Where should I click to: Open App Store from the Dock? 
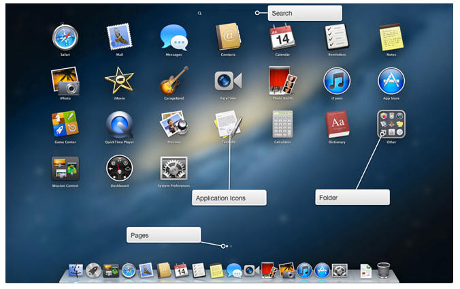click(322, 271)
